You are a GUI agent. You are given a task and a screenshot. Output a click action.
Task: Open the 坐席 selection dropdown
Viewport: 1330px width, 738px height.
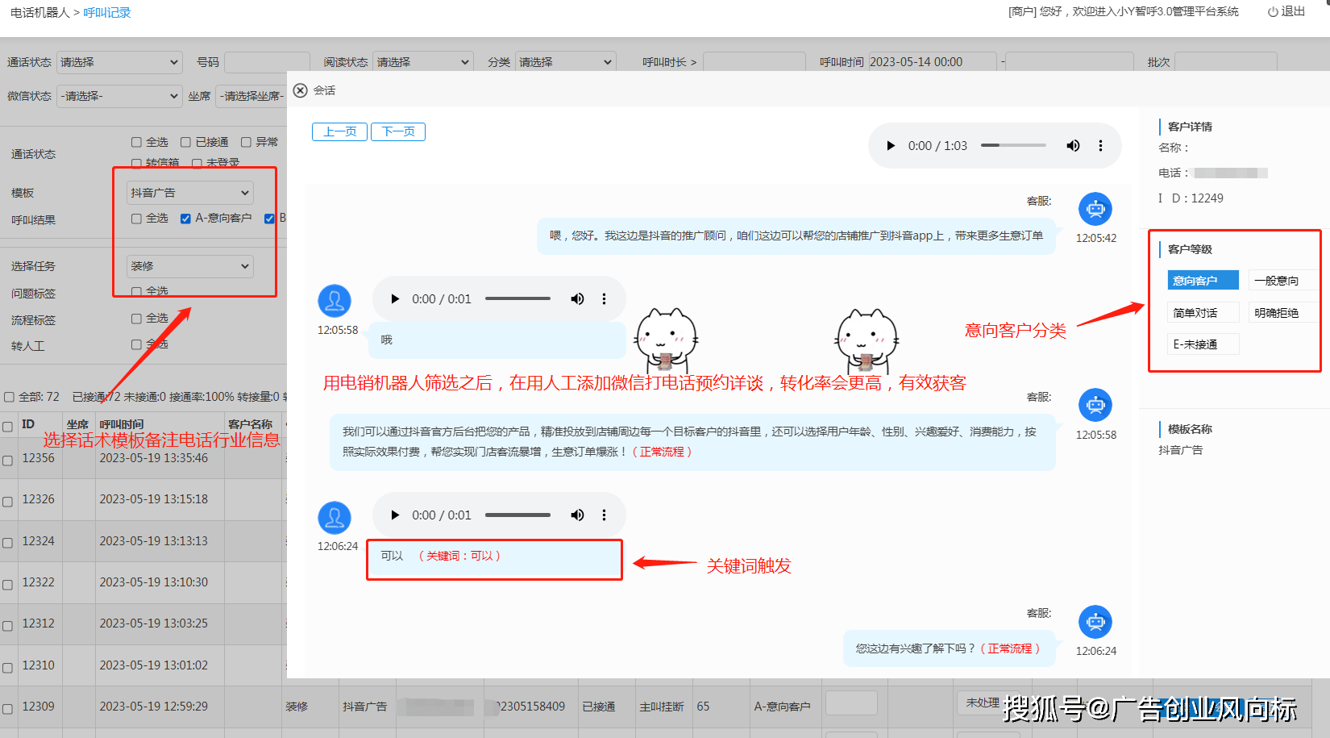pos(252,96)
